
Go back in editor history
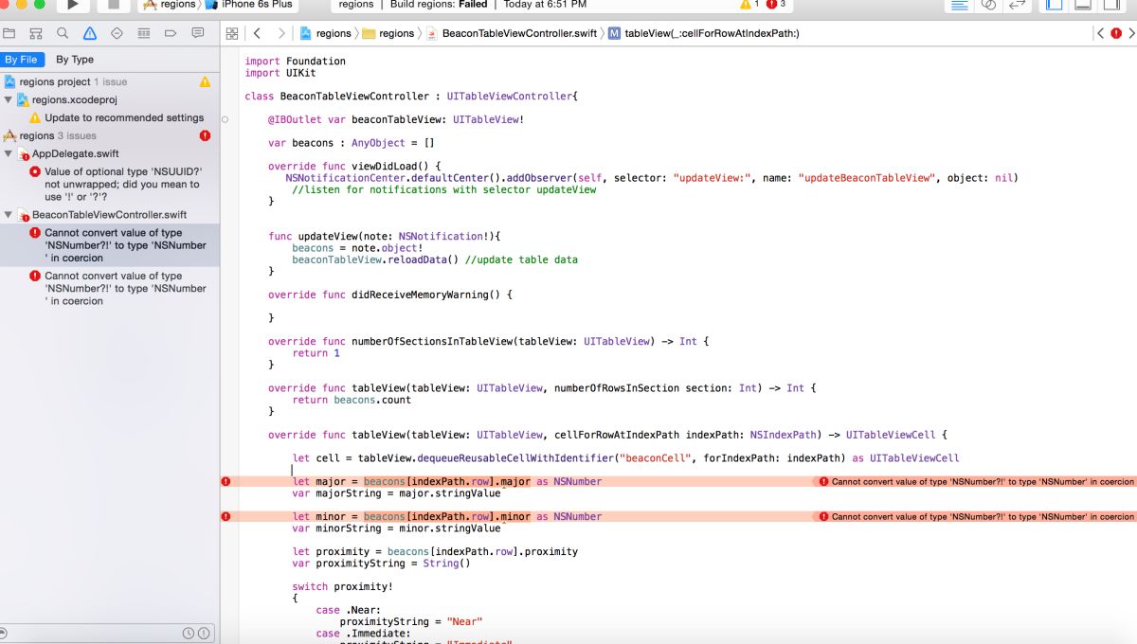[x=257, y=33]
